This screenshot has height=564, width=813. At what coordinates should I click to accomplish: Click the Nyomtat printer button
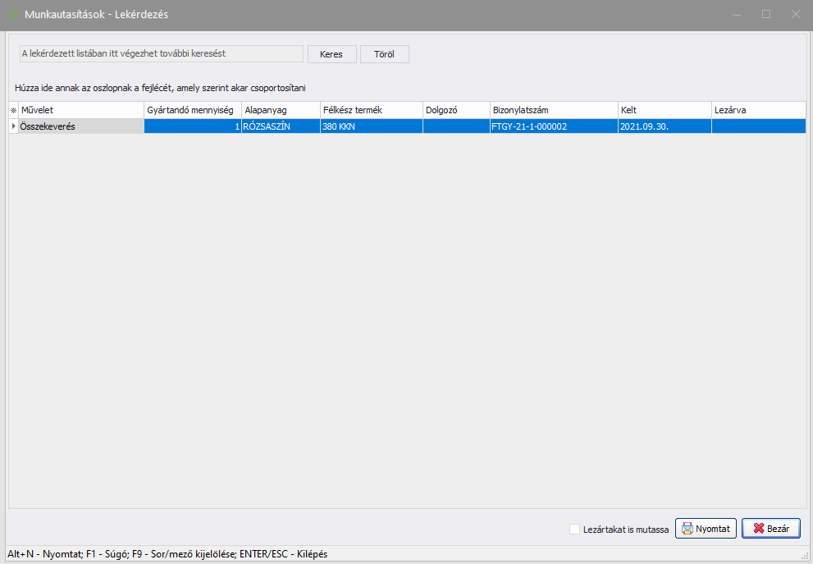click(x=705, y=529)
